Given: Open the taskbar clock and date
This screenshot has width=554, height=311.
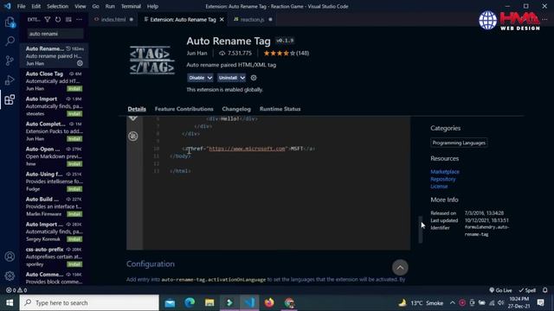Looking at the screenshot, I should click(x=519, y=302).
